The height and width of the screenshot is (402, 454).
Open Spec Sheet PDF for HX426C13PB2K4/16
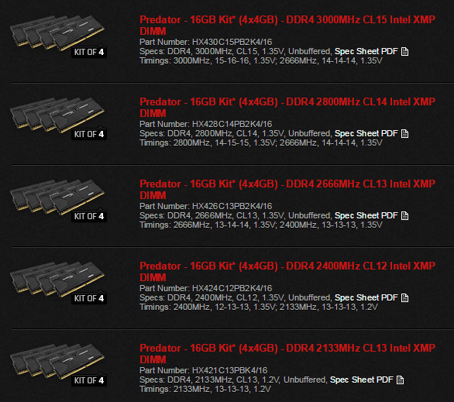366,216
